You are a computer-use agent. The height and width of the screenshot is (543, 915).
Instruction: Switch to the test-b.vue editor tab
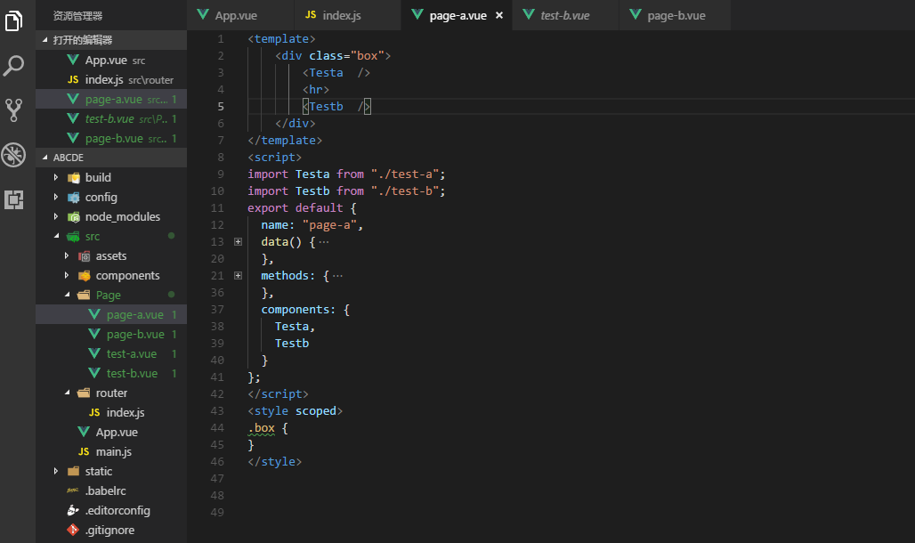(x=565, y=15)
